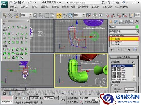Screen dimensions: 141x105
Task: Click the object name field 仙人掌
Action: click(122, 27)
